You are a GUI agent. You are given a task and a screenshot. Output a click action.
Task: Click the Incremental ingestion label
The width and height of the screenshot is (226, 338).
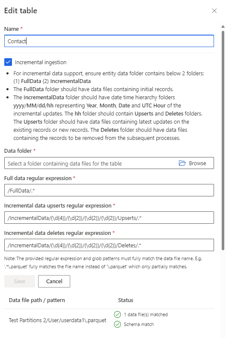click(x=41, y=62)
